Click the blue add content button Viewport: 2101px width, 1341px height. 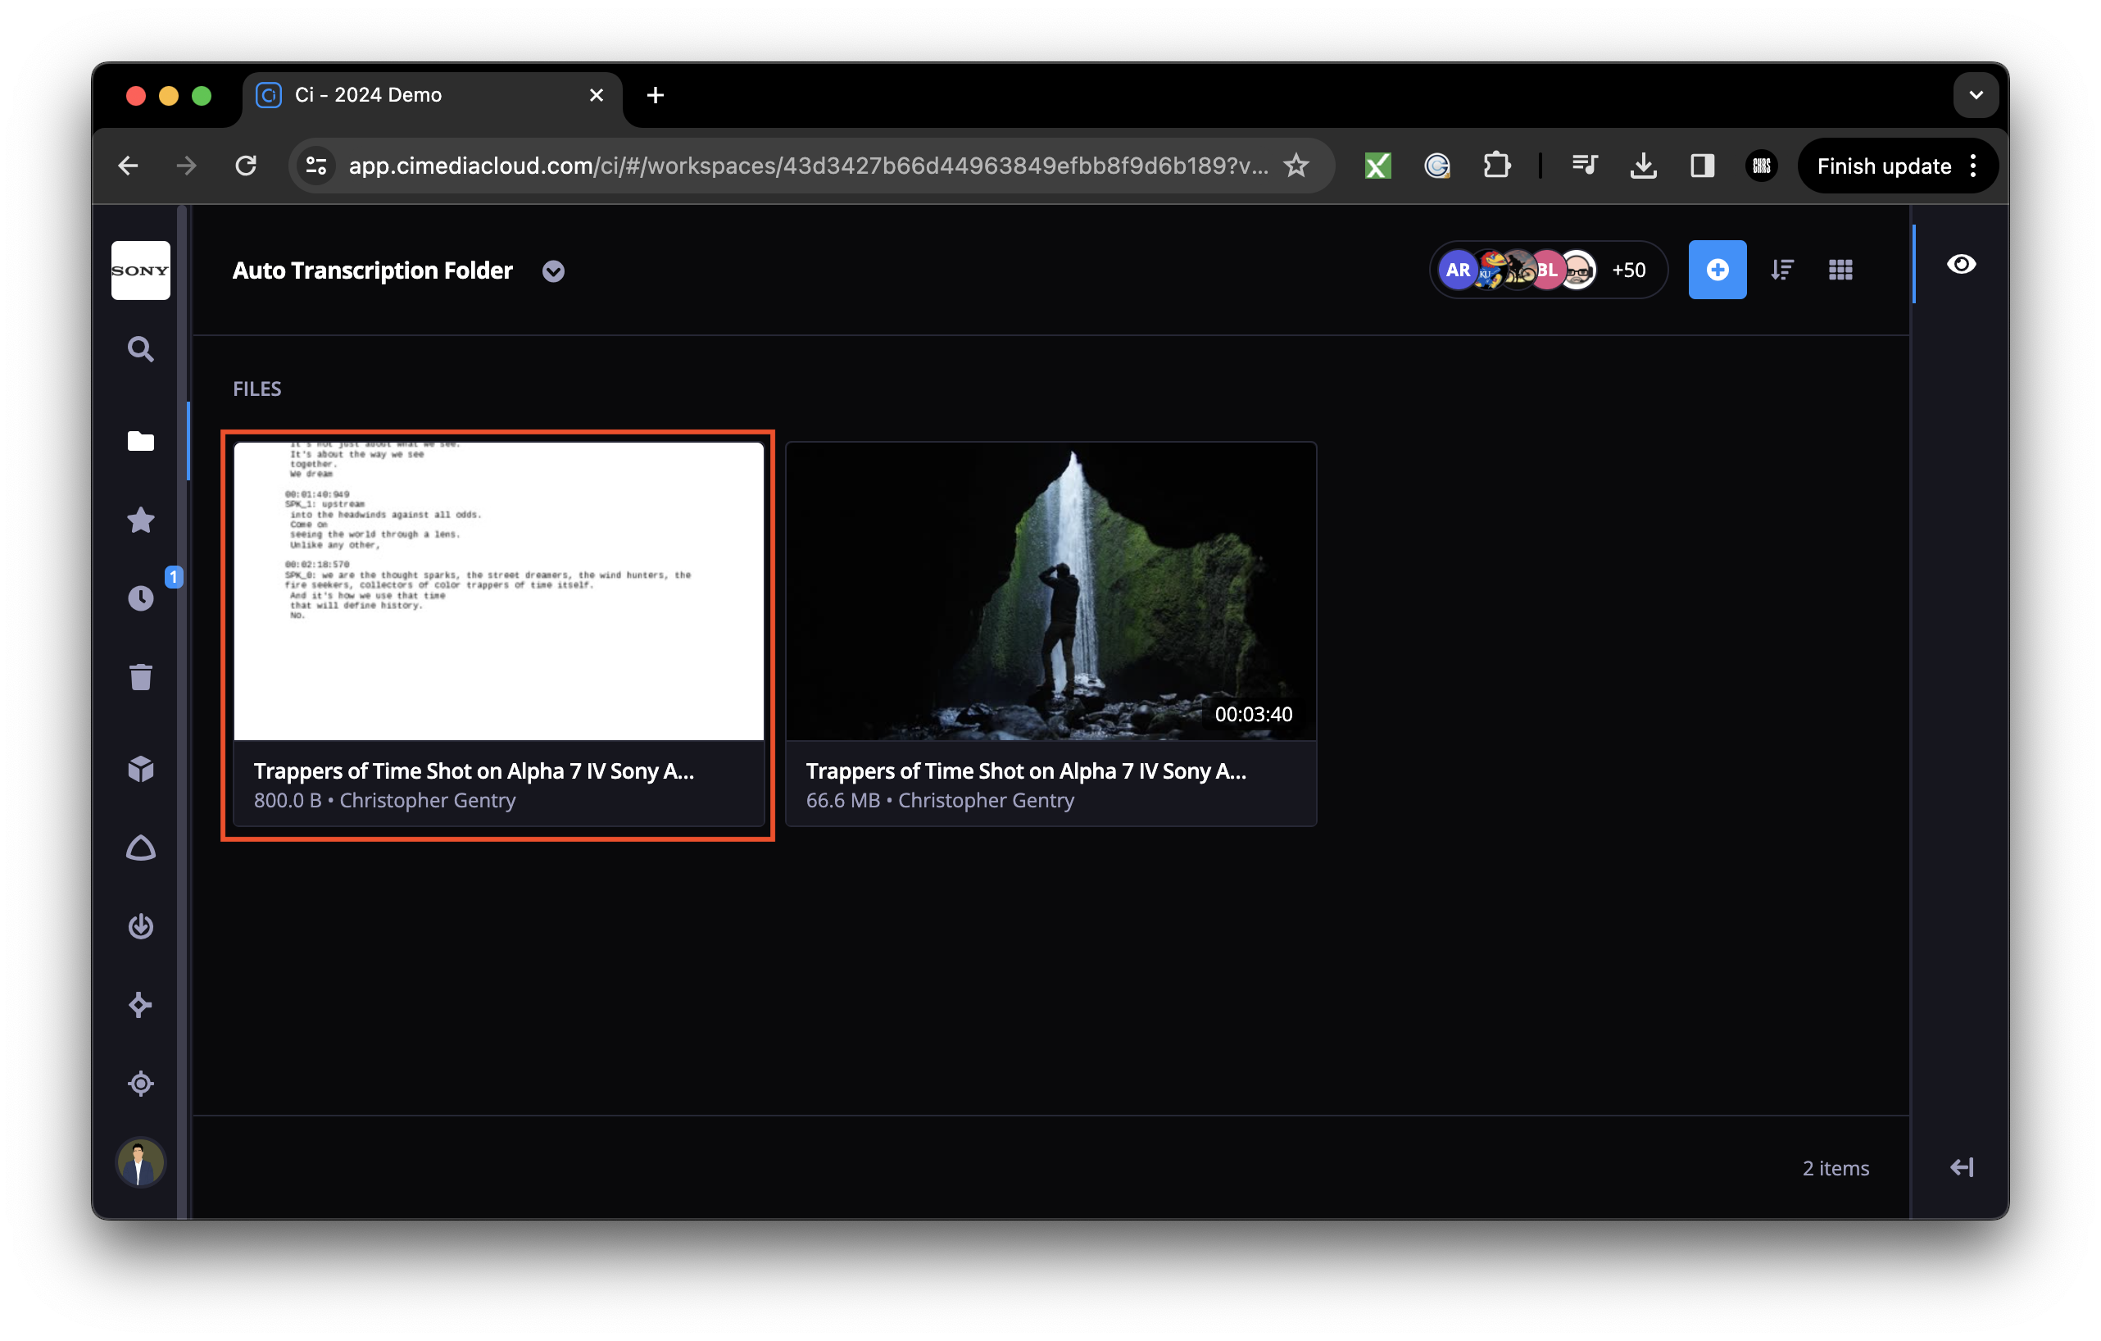pos(1716,270)
